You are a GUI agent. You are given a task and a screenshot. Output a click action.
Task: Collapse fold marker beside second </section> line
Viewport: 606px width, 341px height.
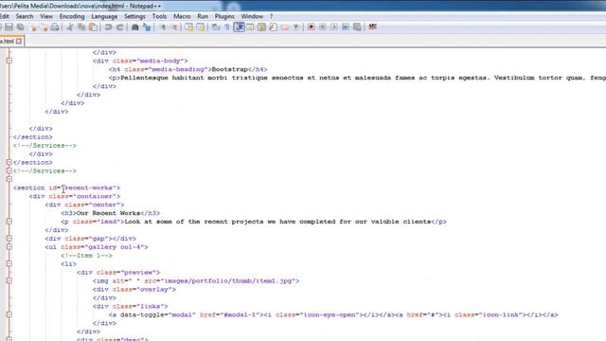(x=9, y=162)
